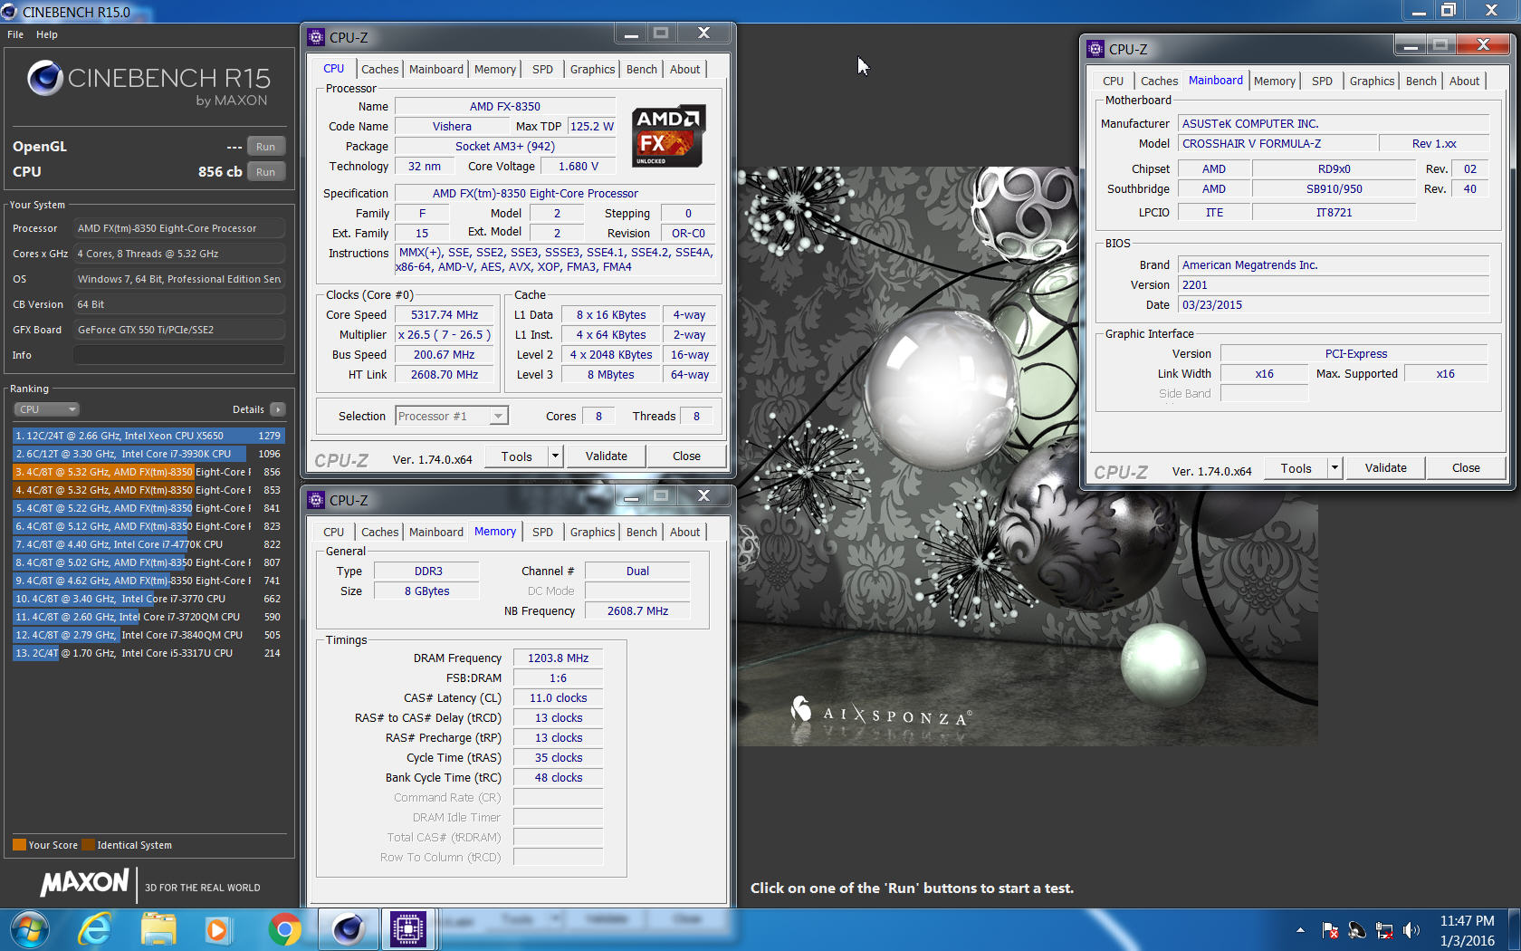This screenshot has width=1521, height=951.
Task: Click the Identical System legend swatch
Action: coord(88,845)
